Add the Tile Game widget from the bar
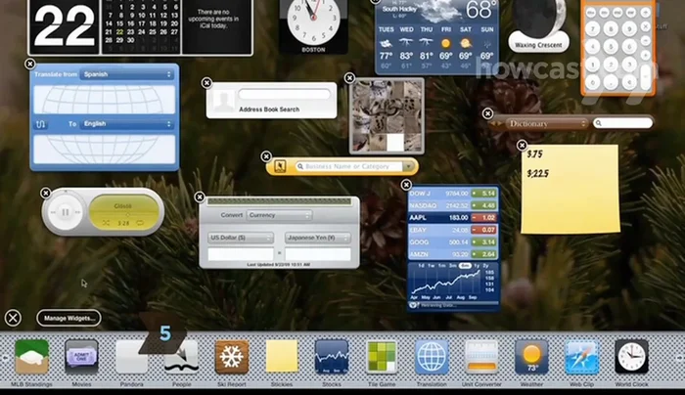The width and height of the screenshot is (685, 395). tap(382, 357)
